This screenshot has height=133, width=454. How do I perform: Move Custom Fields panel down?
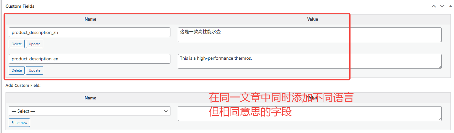coord(442,6)
